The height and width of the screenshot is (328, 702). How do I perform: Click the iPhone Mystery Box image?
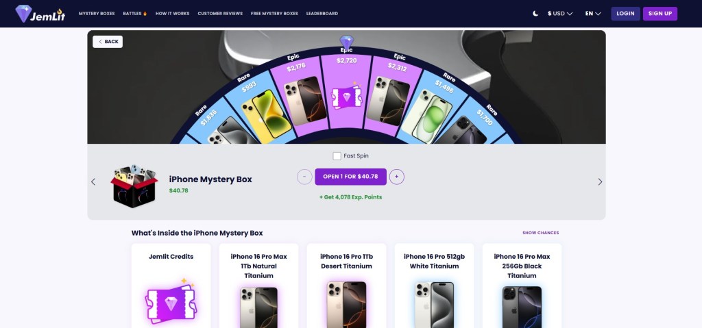point(134,186)
